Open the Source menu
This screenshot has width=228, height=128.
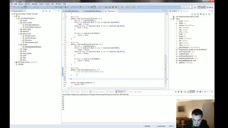pyautogui.click(x=21, y=4)
